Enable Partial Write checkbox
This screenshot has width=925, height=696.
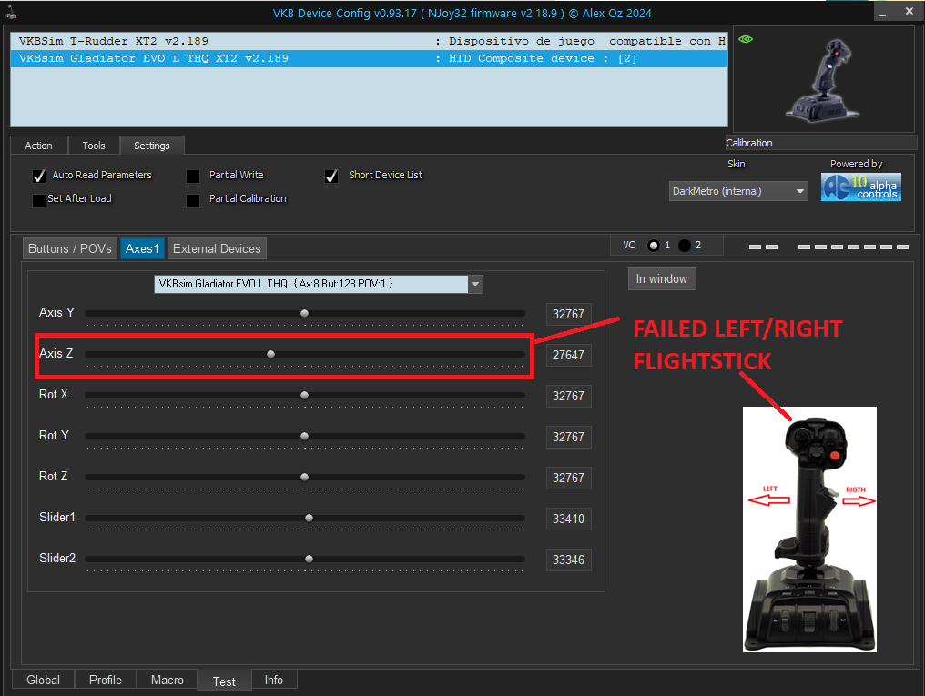[193, 176]
